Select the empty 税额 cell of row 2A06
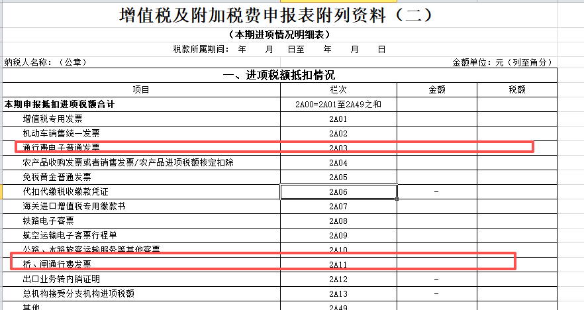 517,191
